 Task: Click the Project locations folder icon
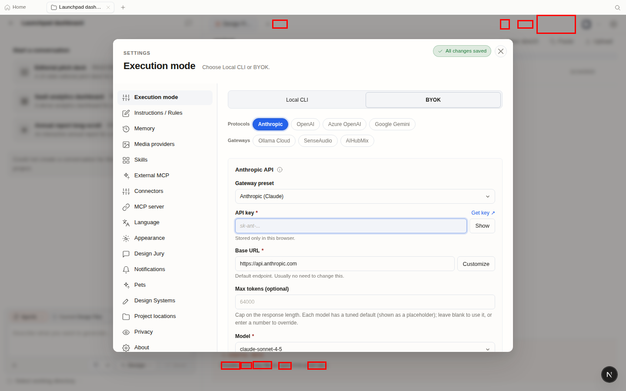tap(126, 317)
